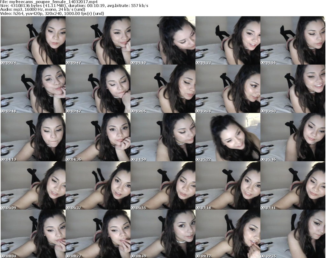Image resolution: width=326 pixels, height=258 pixels.
Task: Pick the 00:04:13 contact sheet frame
Action: click(x=33, y=137)
